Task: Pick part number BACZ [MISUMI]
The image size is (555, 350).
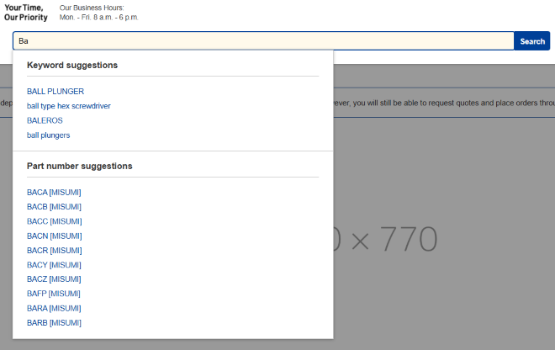Action: click(x=54, y=279)
